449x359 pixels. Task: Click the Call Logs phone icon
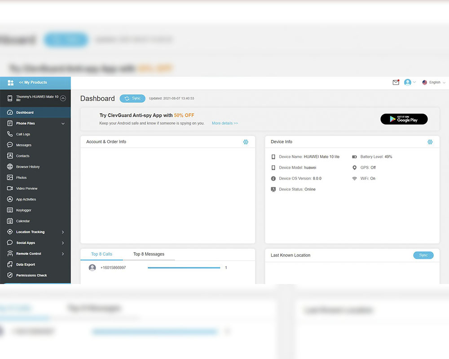[x=10, y=134]
